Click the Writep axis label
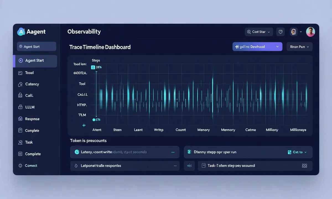The image size is (332, 199). pos(159,130)
